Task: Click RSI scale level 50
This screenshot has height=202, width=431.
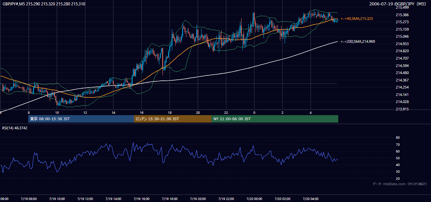Action: 398,158
